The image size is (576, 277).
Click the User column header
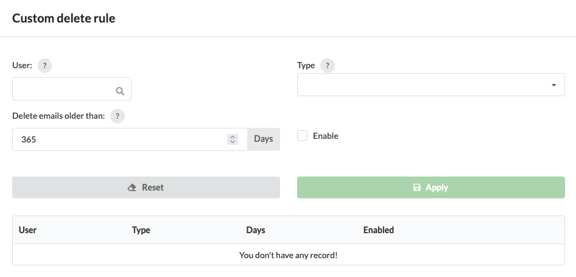tap(27, 230)
